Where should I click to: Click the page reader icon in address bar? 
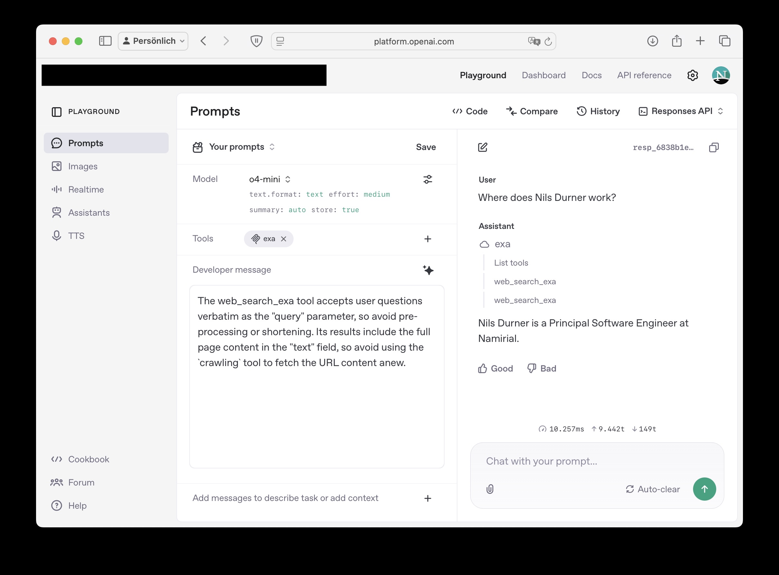(280, 41)
